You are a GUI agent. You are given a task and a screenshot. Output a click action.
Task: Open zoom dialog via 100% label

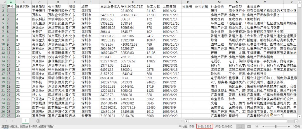(x=296, y=127)
